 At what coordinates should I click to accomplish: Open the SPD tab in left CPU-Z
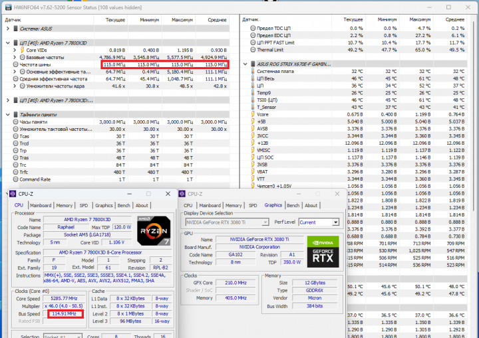84,206
